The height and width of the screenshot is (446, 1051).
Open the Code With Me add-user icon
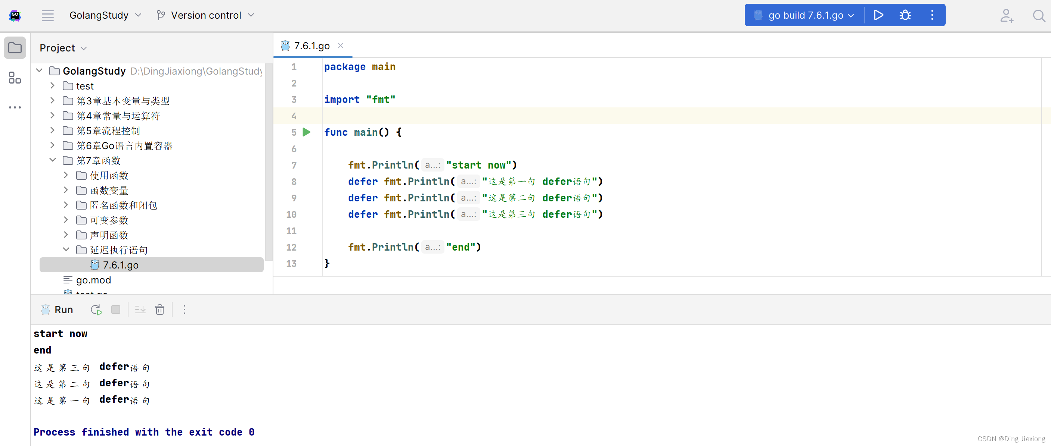tap(1007, 16)
